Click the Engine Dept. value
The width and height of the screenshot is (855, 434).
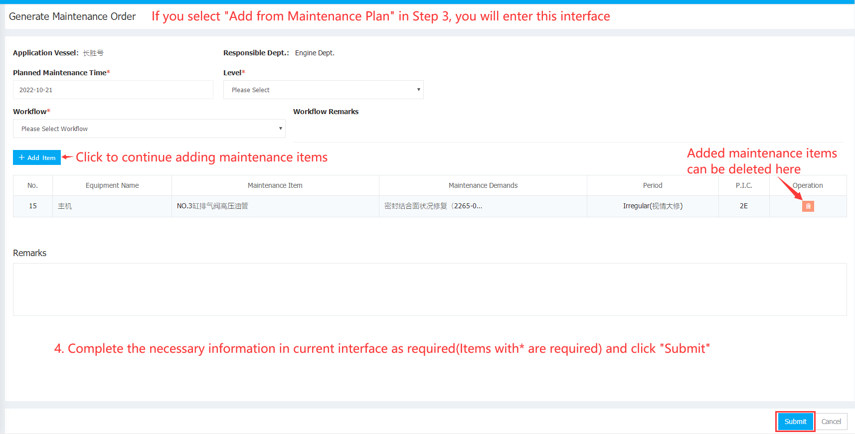point(315,53)
